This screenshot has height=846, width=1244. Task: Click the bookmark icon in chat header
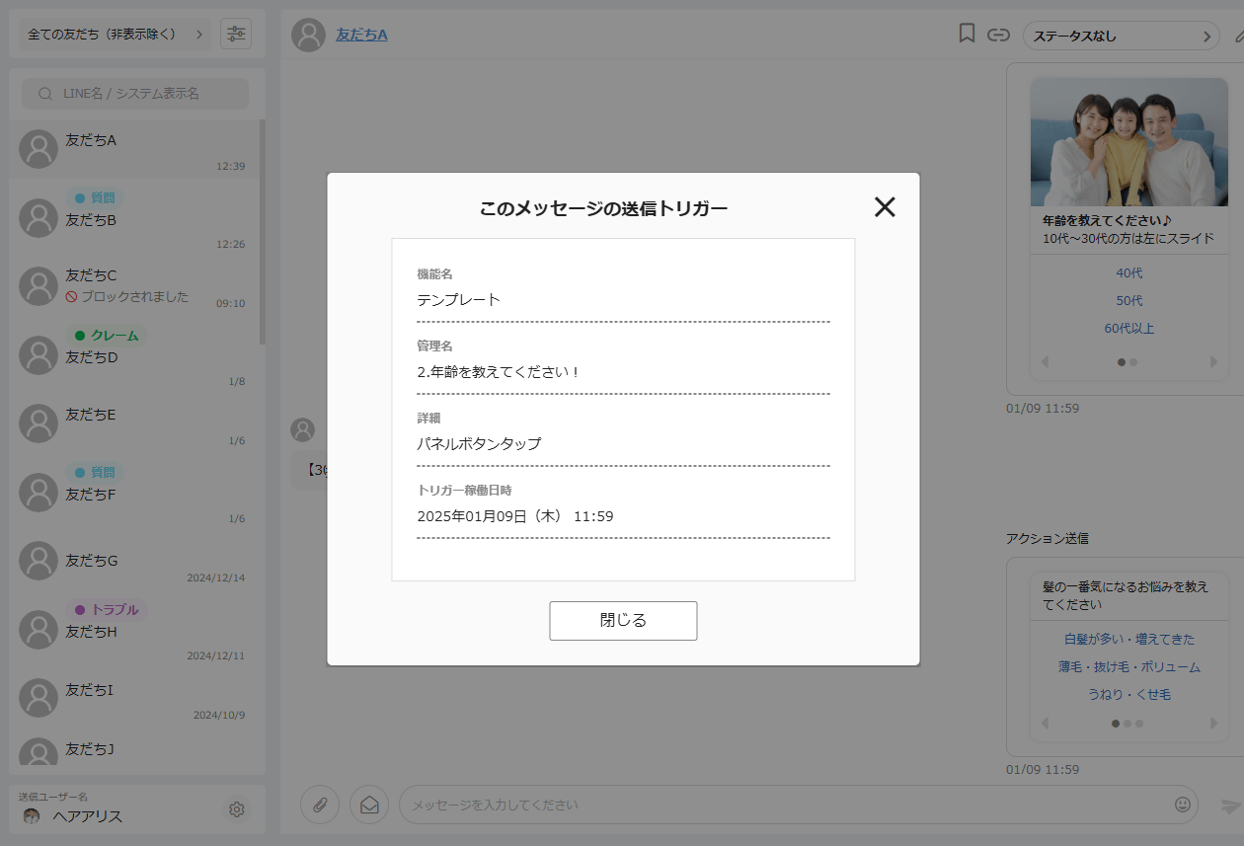(967, 35)
